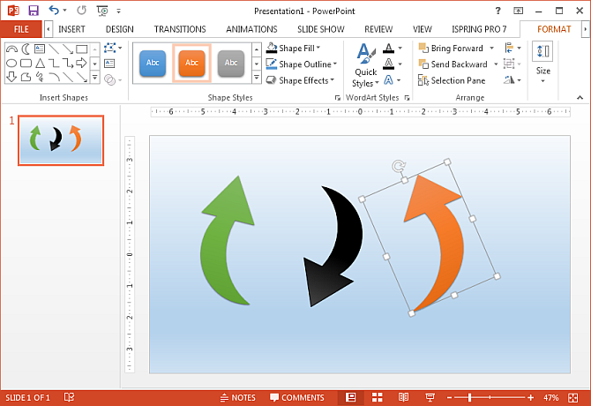This screenshot has width=591, height=406.
Task: Click the zoom out minus icon
Action: click(449, 397)
